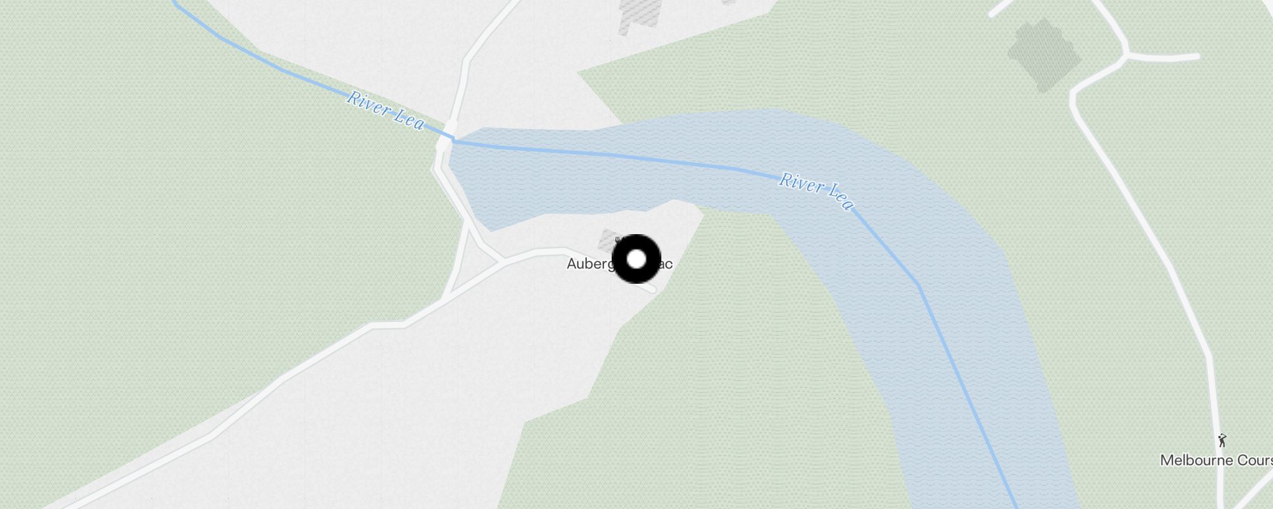Select the bridge where the road crosses River Lea
1273x509 pixels.
pyautogui.click(x=446, y=136)
